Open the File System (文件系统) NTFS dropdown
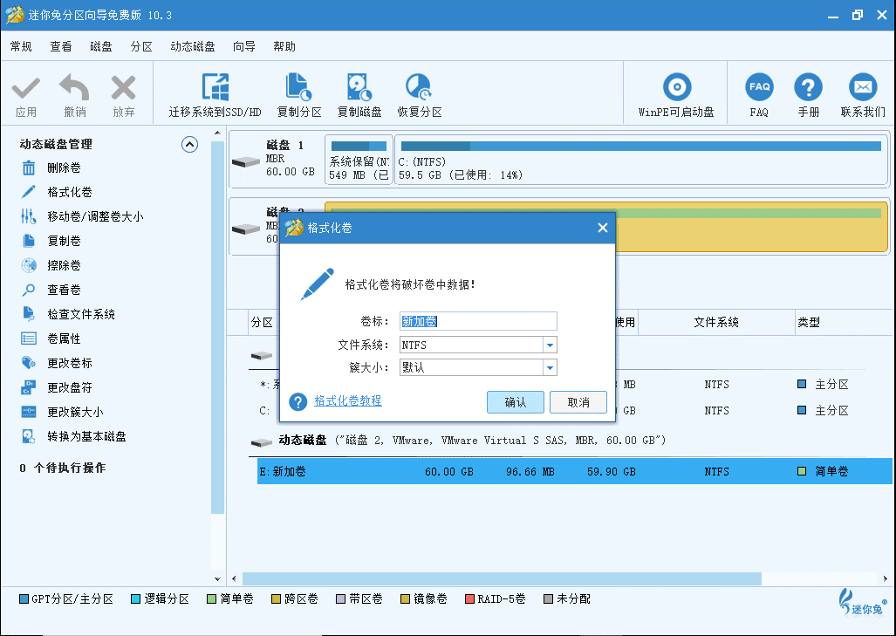 point(550,345)
